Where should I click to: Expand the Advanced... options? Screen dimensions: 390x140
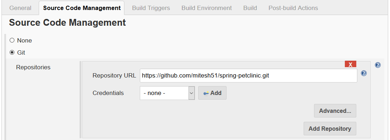click(335, 111)
